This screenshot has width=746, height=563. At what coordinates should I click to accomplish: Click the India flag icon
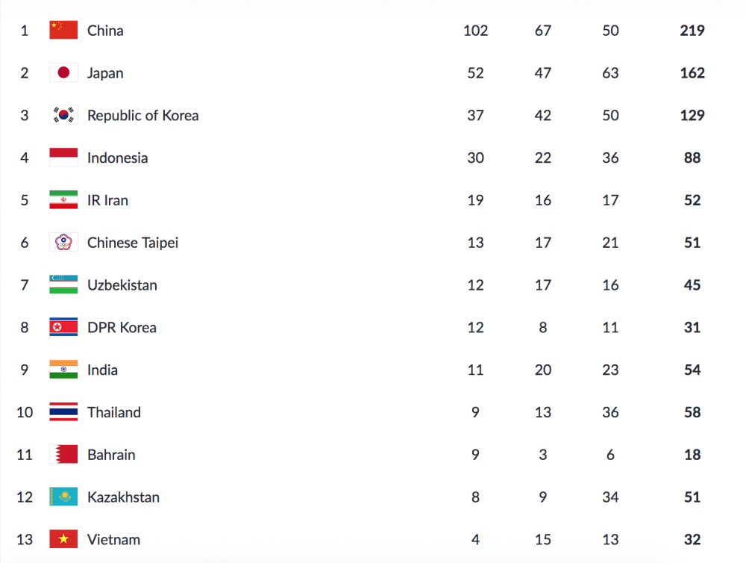[63, 370]
